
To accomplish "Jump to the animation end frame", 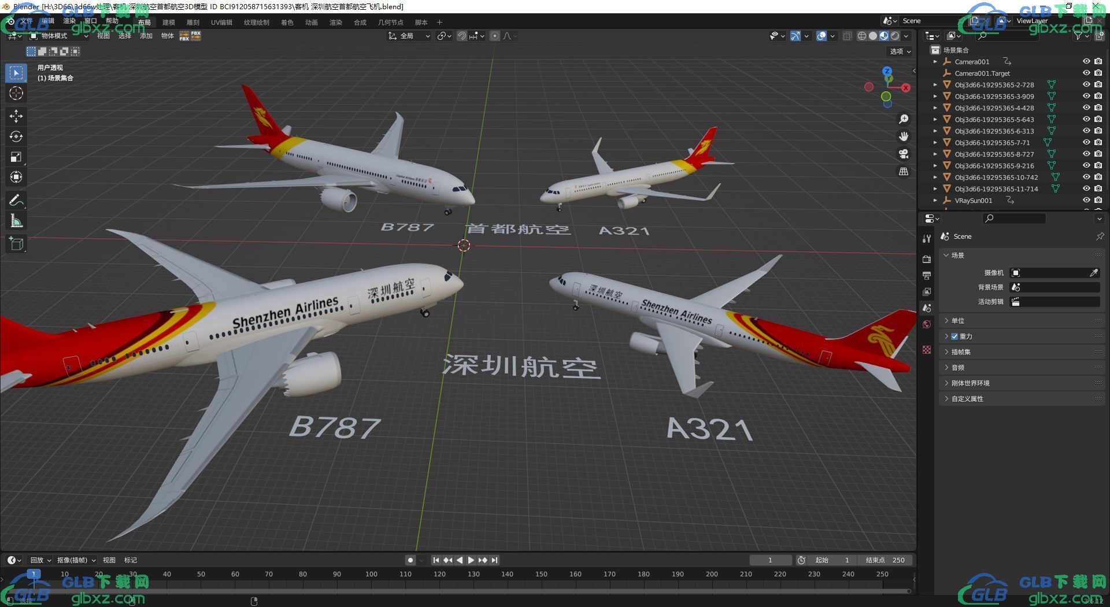I will [x=495, y=560].
